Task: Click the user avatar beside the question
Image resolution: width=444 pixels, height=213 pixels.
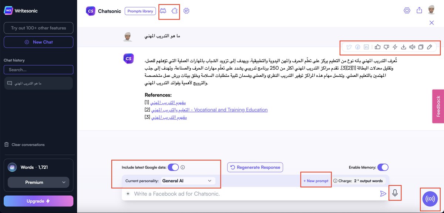Action: [x=128, y=36]
